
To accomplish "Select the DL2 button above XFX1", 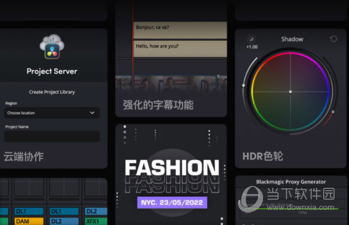I will [x=96, y=211].
